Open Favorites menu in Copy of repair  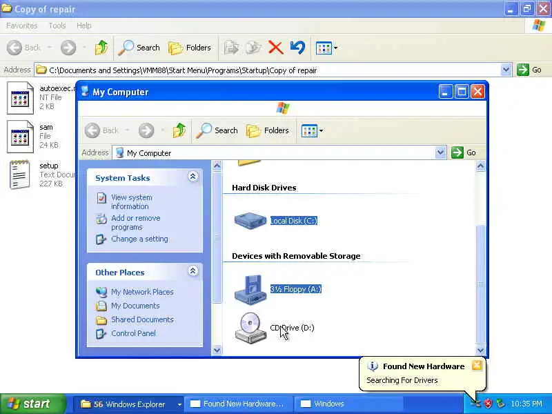[22, 26]
